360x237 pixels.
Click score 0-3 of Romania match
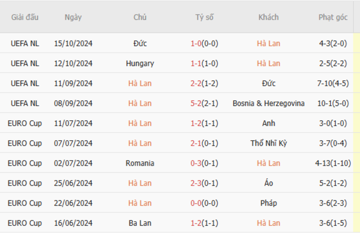click(196, 163)
